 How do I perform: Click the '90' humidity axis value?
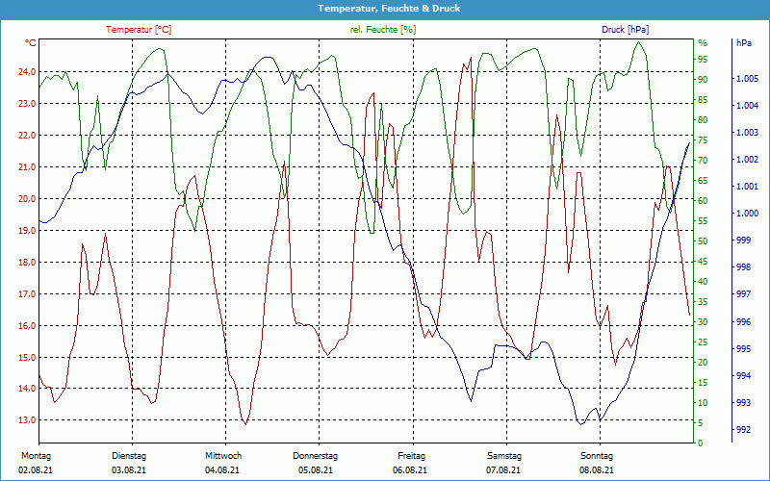coord(703,80)
